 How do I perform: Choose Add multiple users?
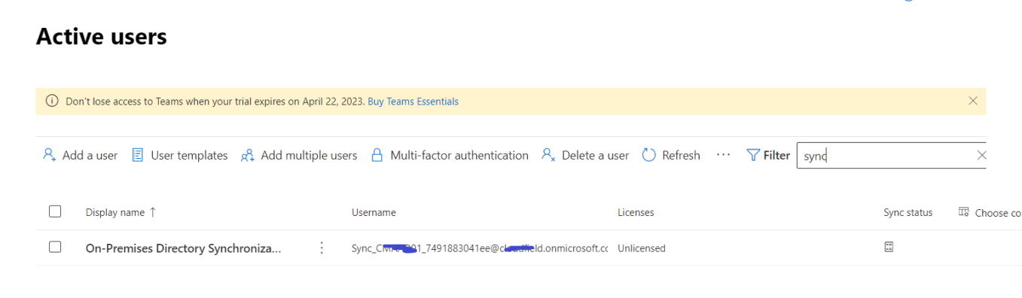point(299,155)
